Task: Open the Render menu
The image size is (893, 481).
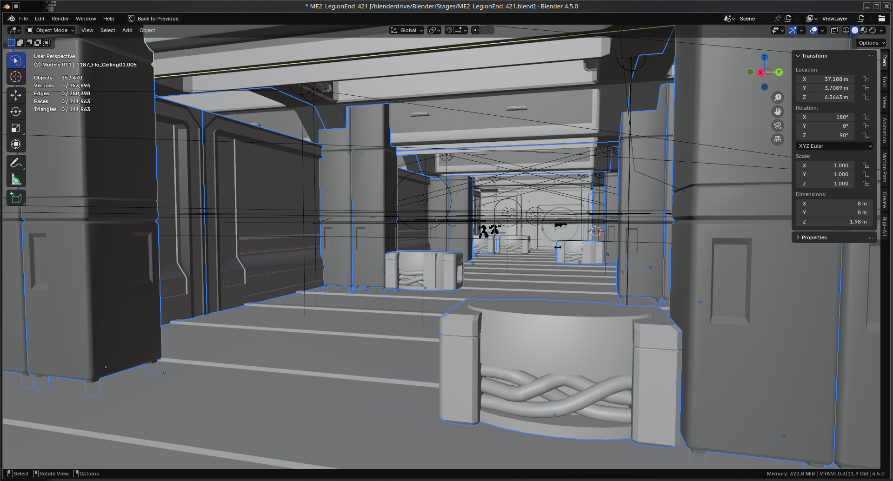Action: (60, 19)
